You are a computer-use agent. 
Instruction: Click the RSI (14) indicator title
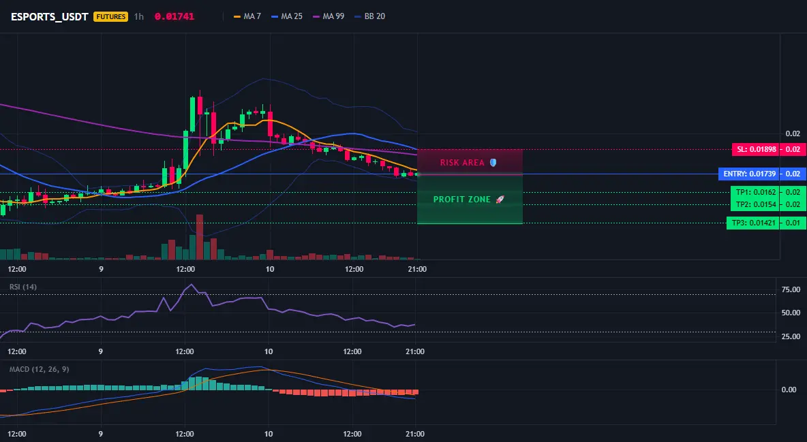coord(23,287)
